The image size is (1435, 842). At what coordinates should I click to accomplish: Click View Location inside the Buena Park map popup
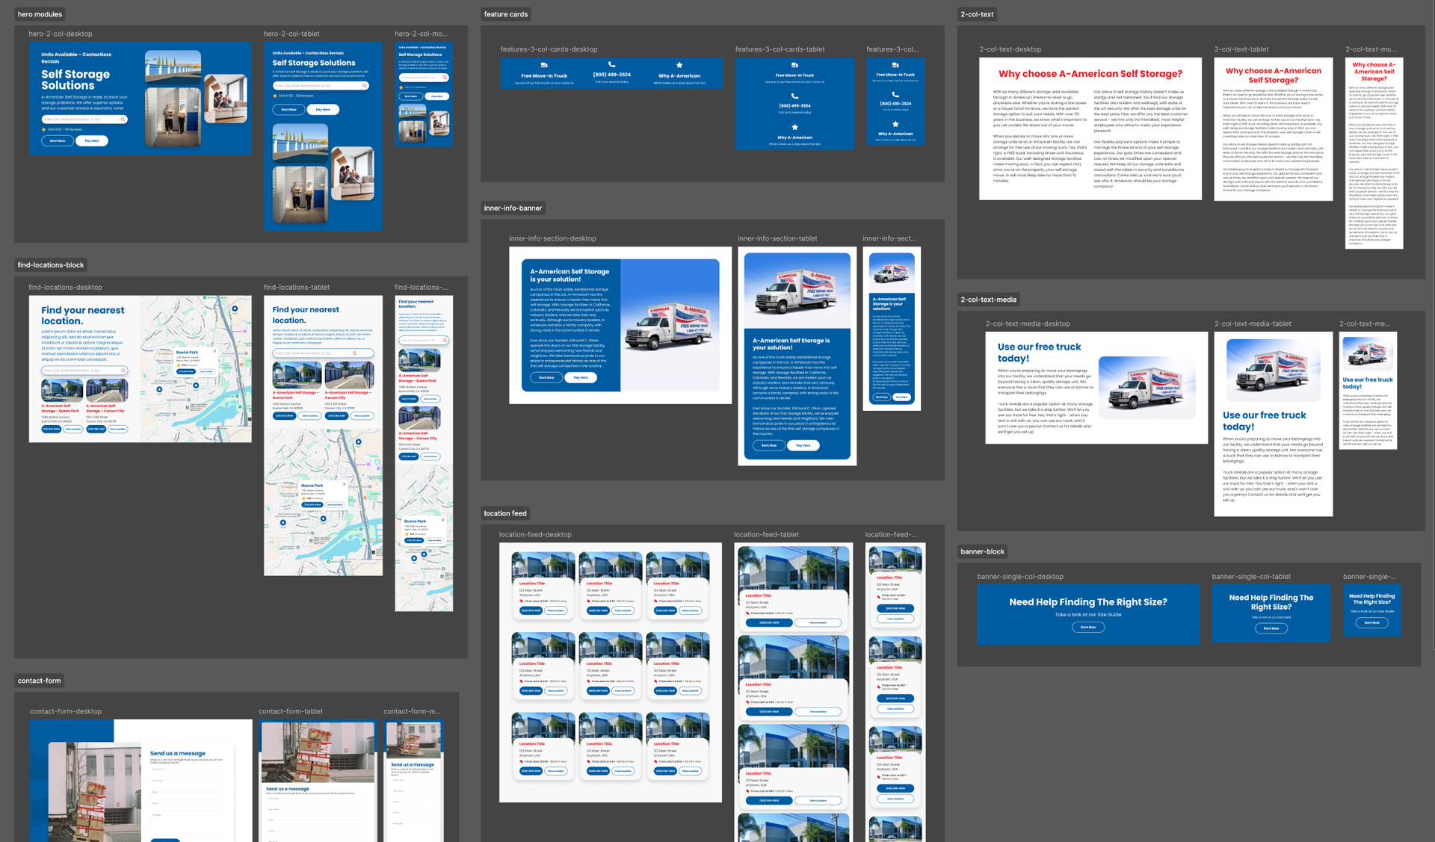tap(206, 371)
